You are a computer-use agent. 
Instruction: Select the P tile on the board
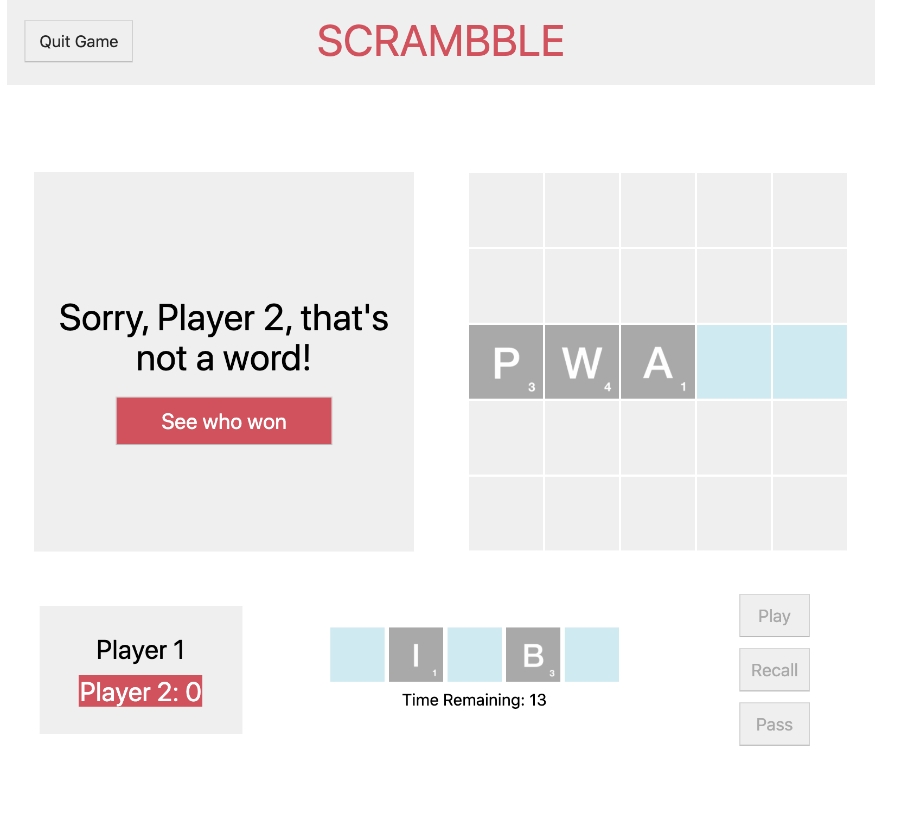coord(506,362)
